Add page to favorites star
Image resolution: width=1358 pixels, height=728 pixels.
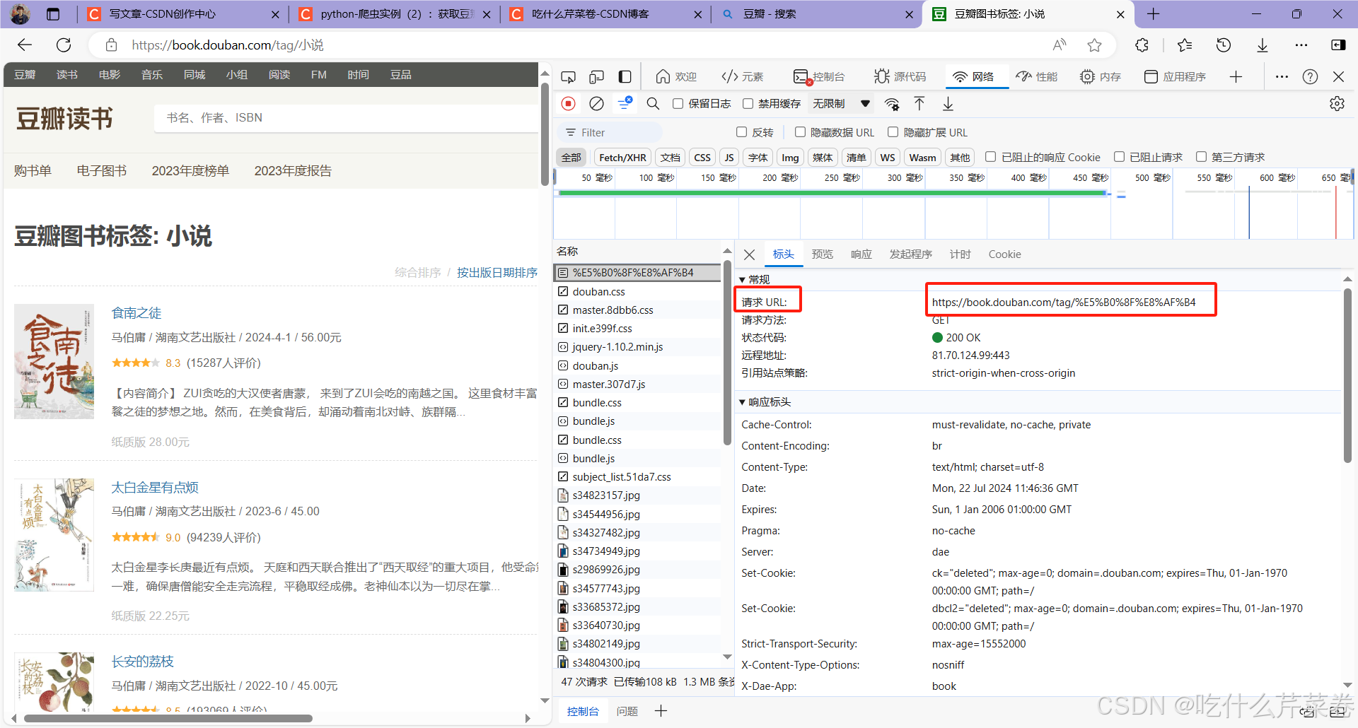tap(1095, 45)
